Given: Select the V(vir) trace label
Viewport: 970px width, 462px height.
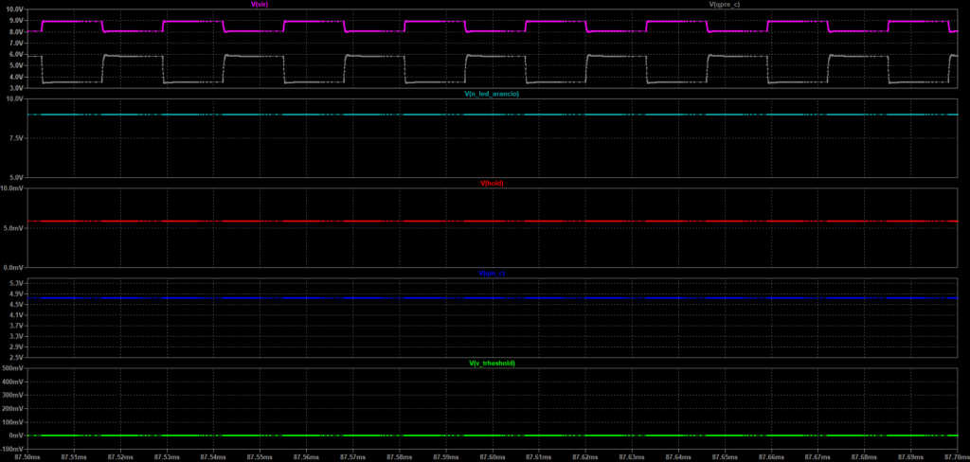Looking at the screenshot, I should (x=258, y=5).
